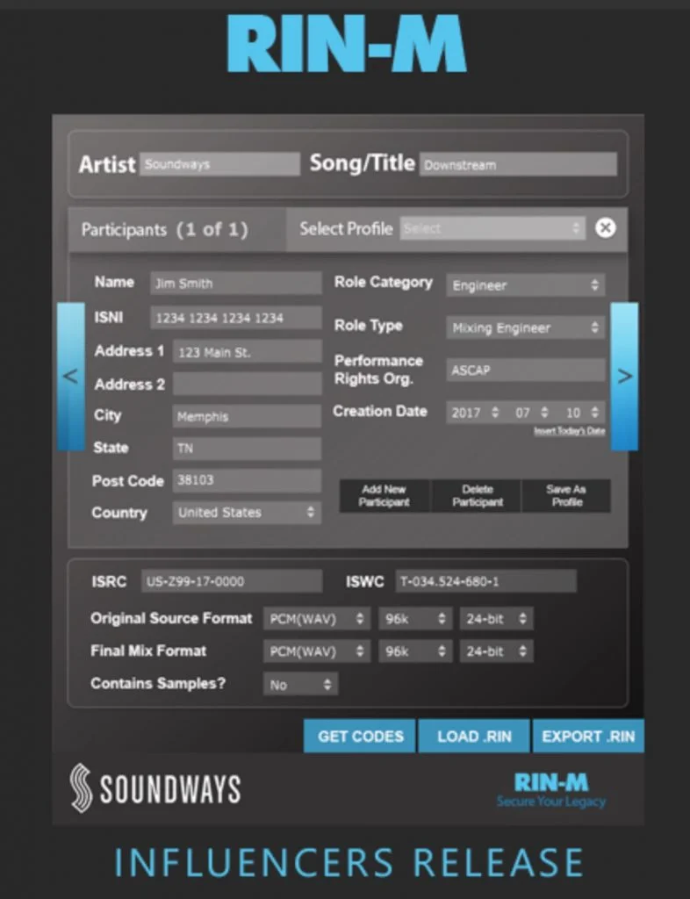The width and height of the screenshot is (690, 899).
Task: Click the ISNI number field
Action: pos(235,318)
